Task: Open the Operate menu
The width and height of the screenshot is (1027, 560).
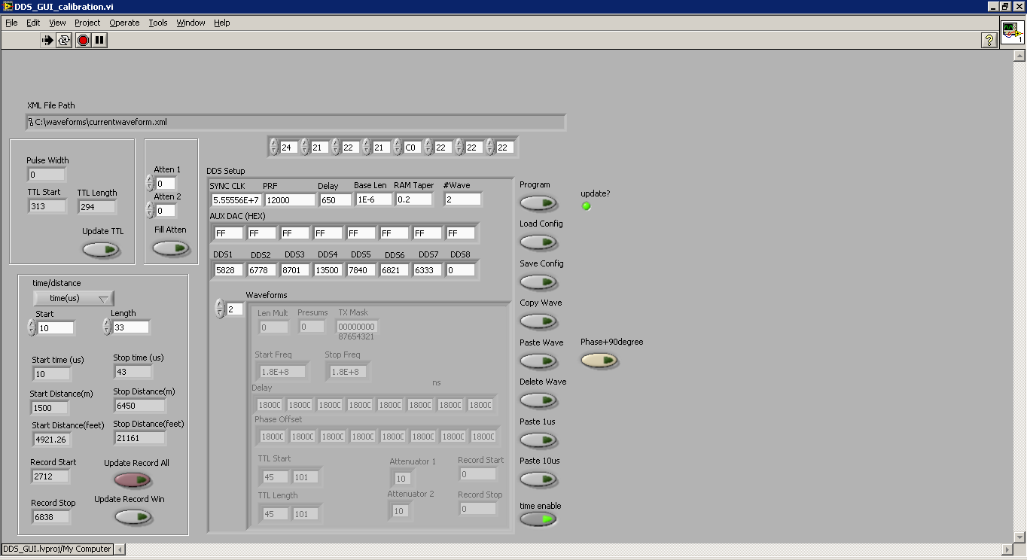Action: tap(124, 23)
